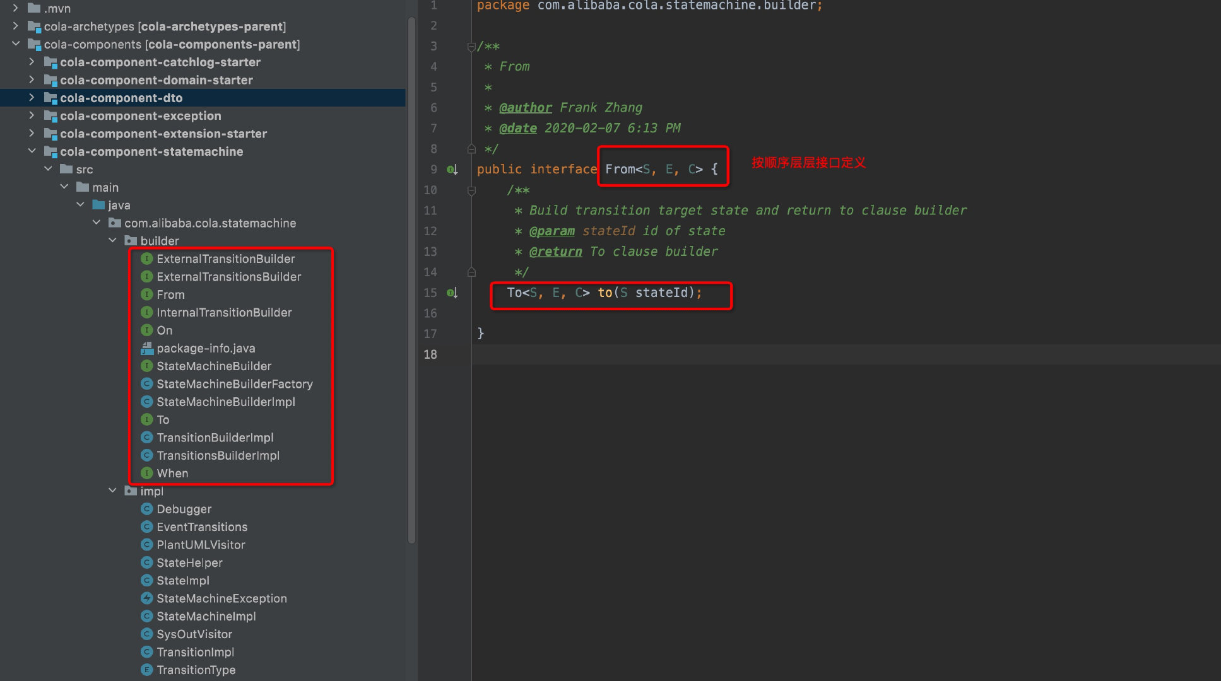
Task: Click the @author tag in the Javadoc
Action: (525, 108)
